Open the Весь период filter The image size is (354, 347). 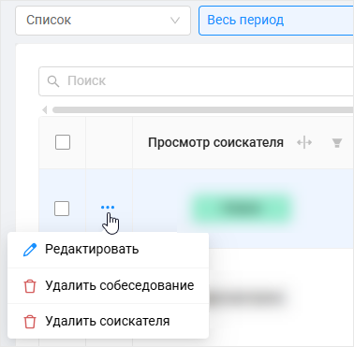[x=276, y=21]
